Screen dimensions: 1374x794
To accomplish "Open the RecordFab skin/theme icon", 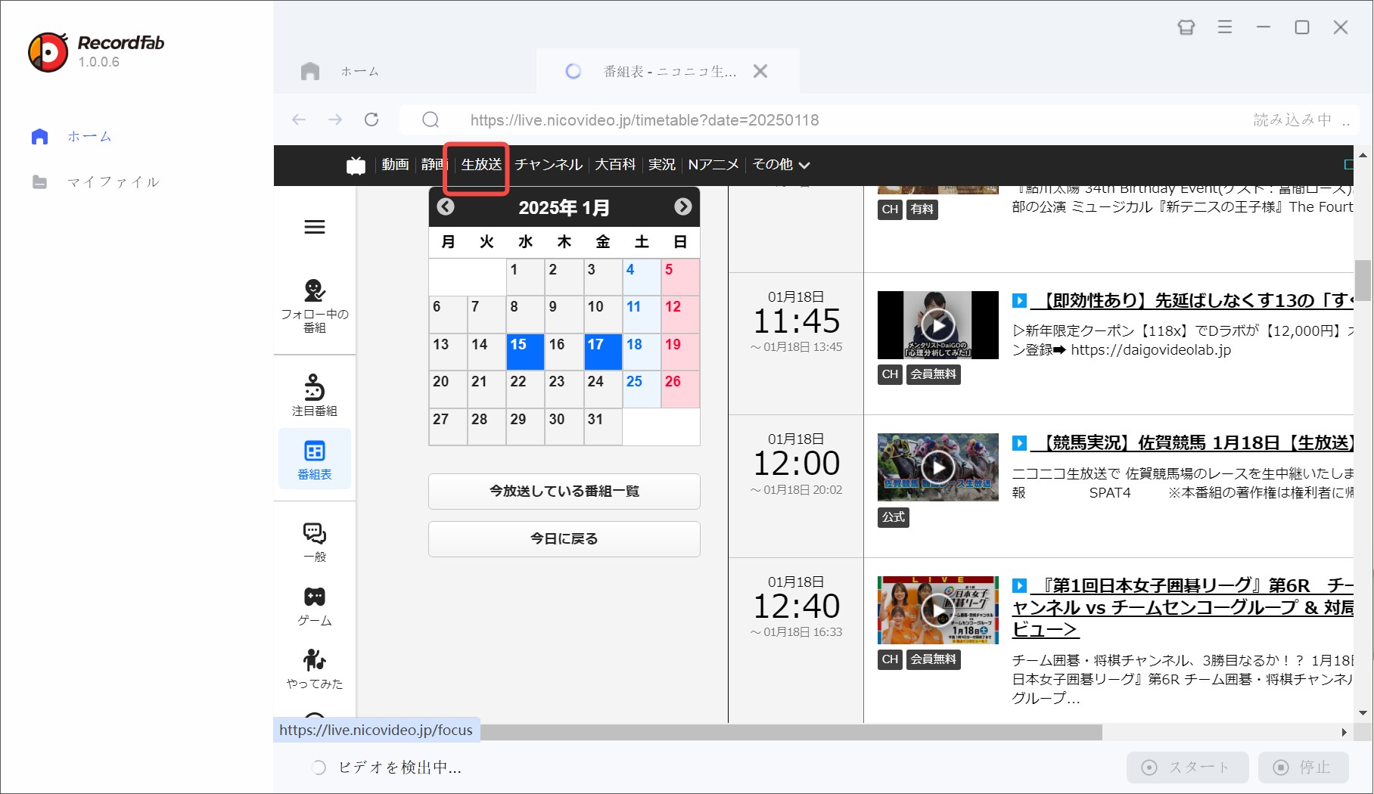I will pos(1186,27).
